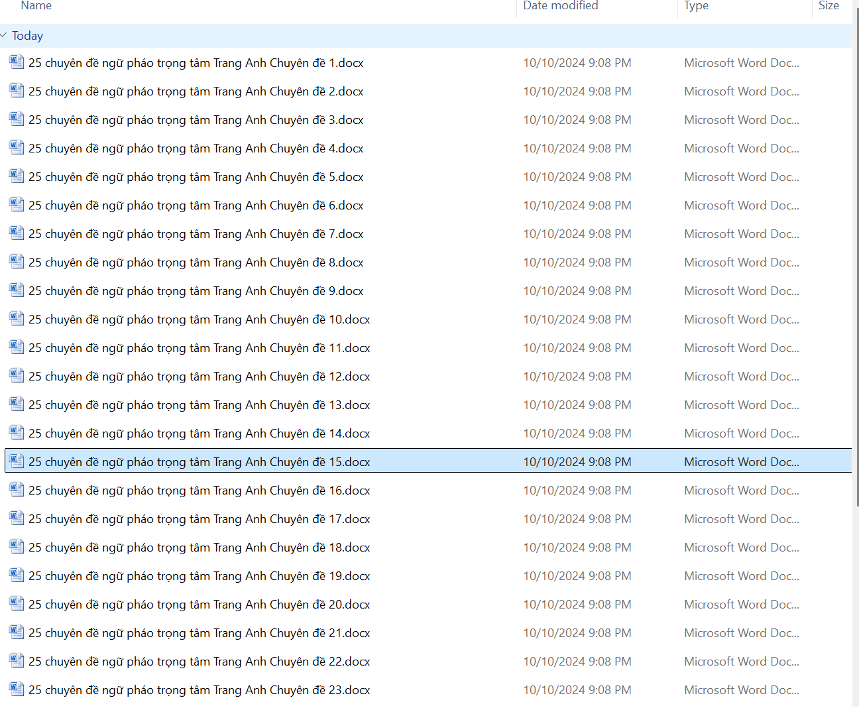This screenshot has width=859, height=708.
Task: Collapse the Today group chevron
Action: pos(4,35)
